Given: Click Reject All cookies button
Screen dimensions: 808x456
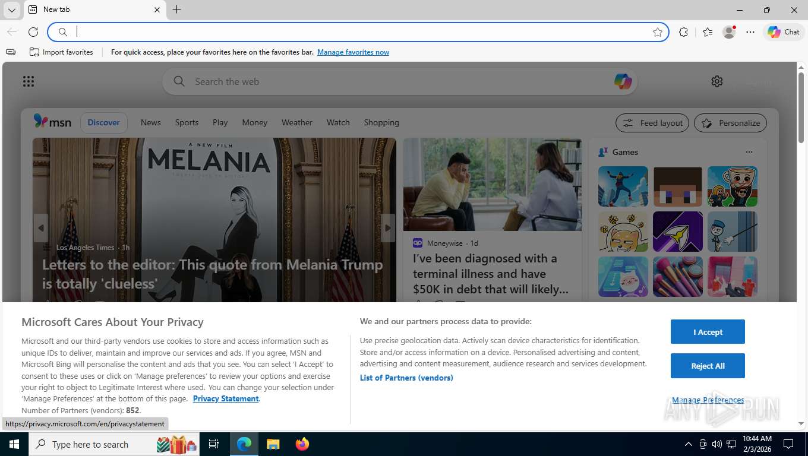Looking at the screenshot, I should (x=708, y=366).
